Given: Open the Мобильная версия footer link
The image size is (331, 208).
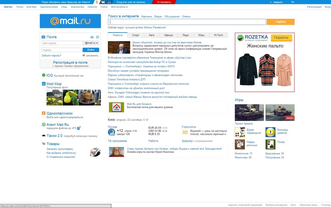Looking at the screenshot, I should [x=276, y=205].
